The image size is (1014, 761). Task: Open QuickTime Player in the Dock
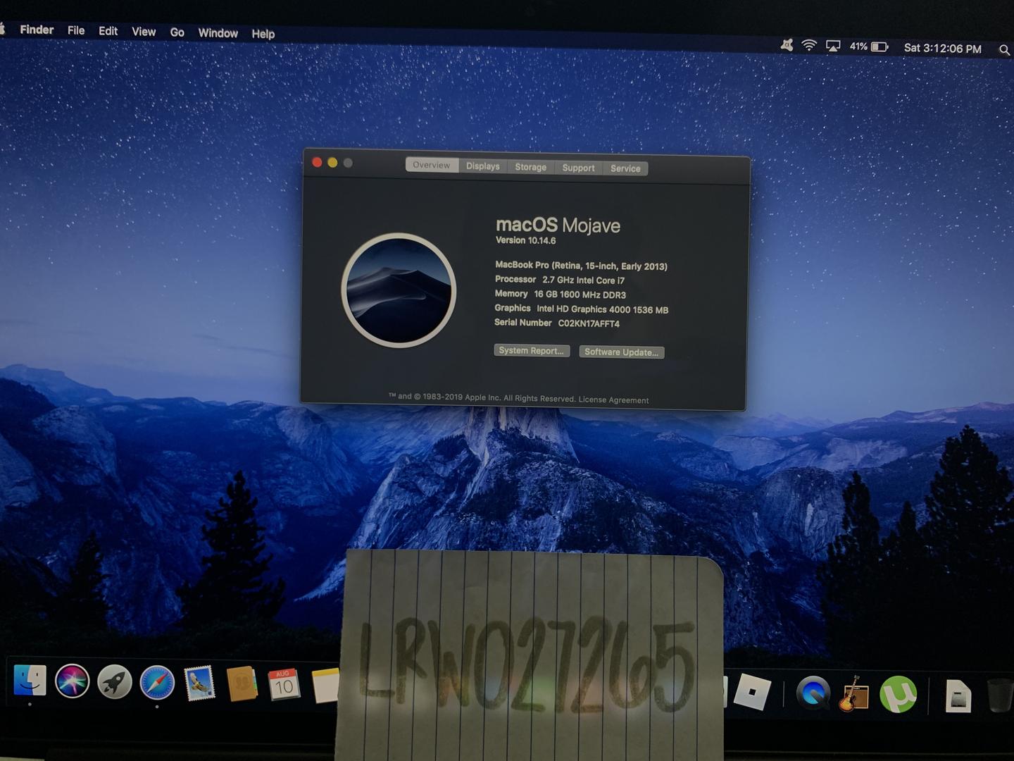pyautogui.click(x=813, y=693)
